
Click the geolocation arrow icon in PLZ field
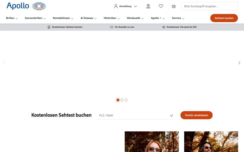(171, 116)
